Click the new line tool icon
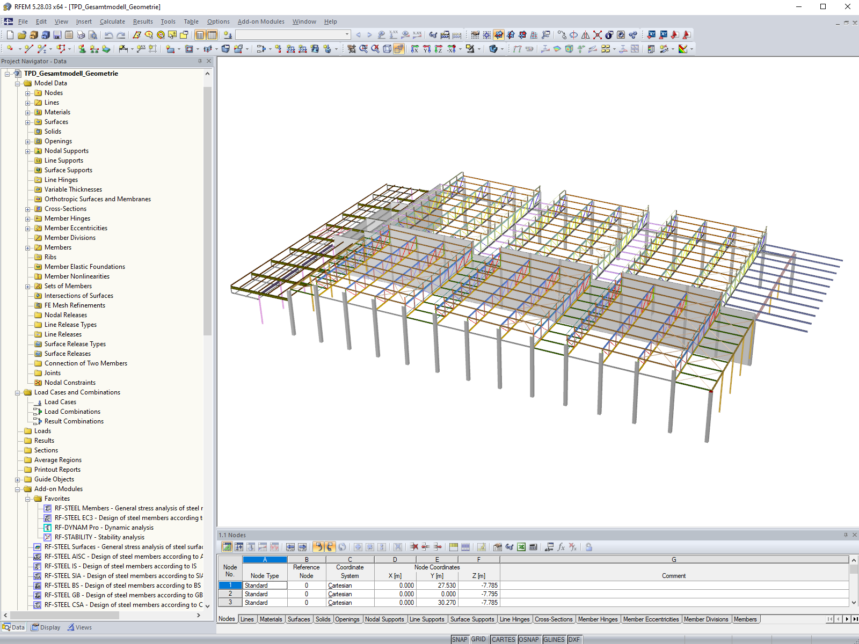Viewport: 859px width, 644px height. pos(28,49)
